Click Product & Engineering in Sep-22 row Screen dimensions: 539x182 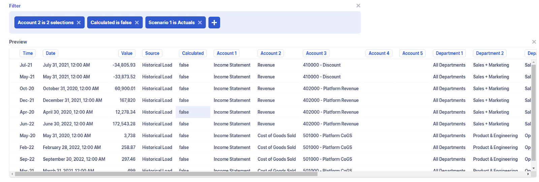[495, 159]
